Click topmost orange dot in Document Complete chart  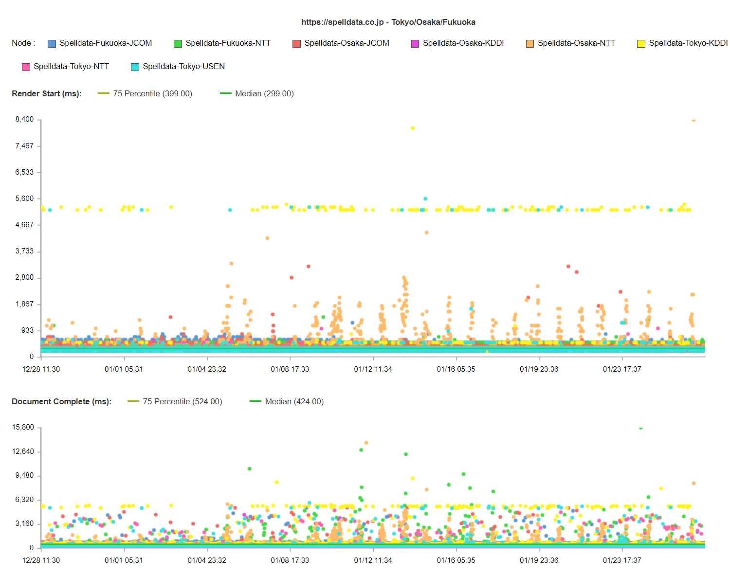366,443
